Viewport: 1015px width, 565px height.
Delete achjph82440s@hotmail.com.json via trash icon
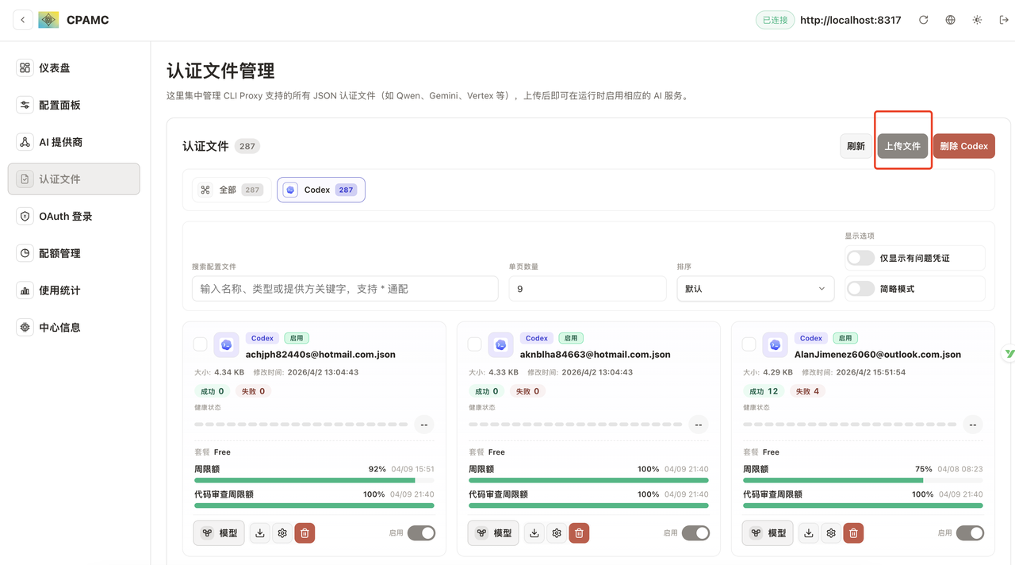click(304, 533)
